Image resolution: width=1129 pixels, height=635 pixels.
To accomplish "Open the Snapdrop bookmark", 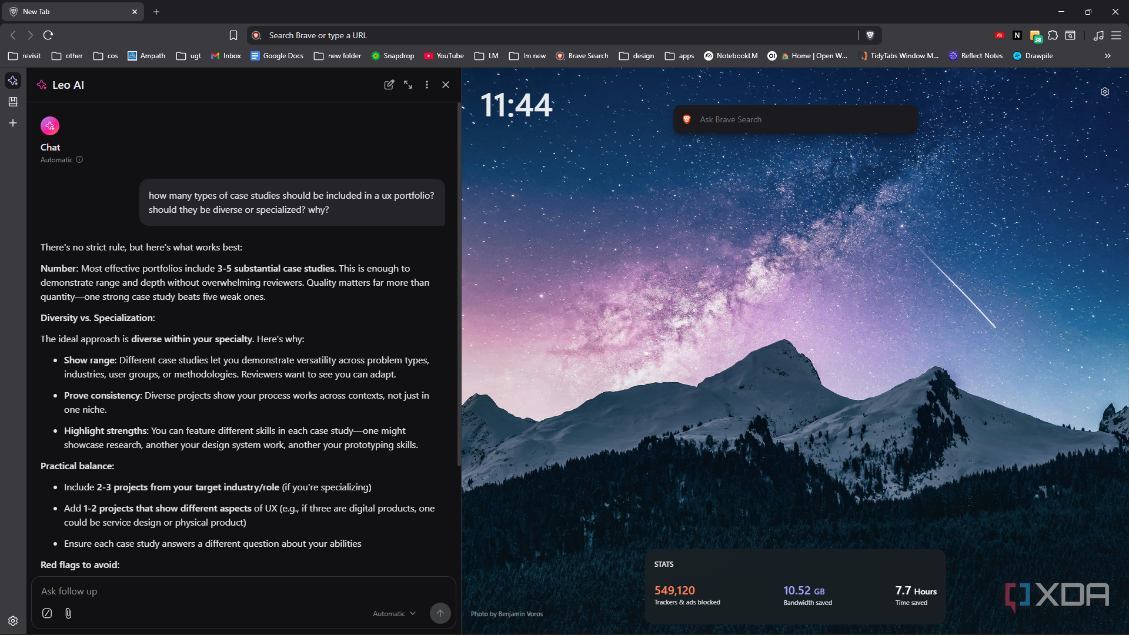I will click(393, 56).
